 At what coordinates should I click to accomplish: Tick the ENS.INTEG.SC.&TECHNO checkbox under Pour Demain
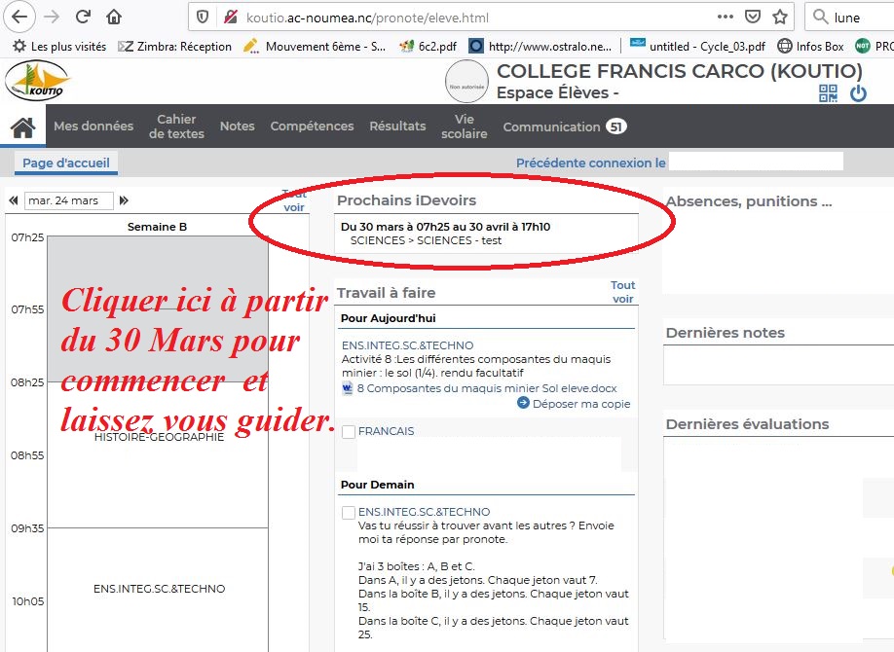pyautogui.click(x=349, y=513)
